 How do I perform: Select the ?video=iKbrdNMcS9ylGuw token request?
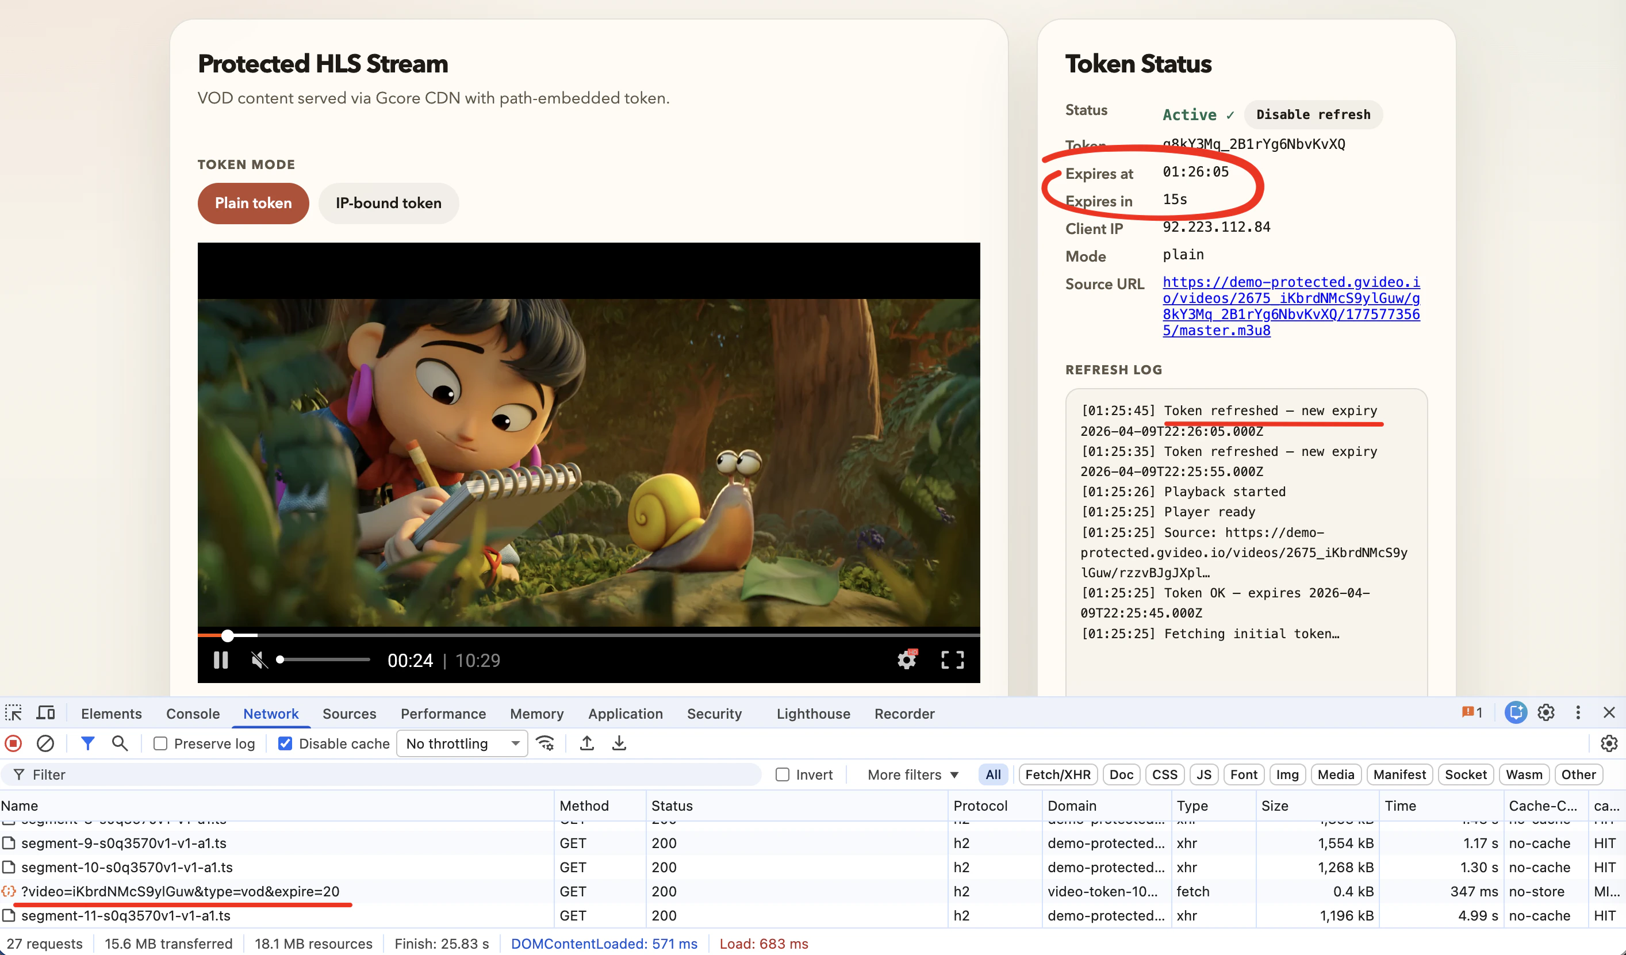(x=180, y=891)
